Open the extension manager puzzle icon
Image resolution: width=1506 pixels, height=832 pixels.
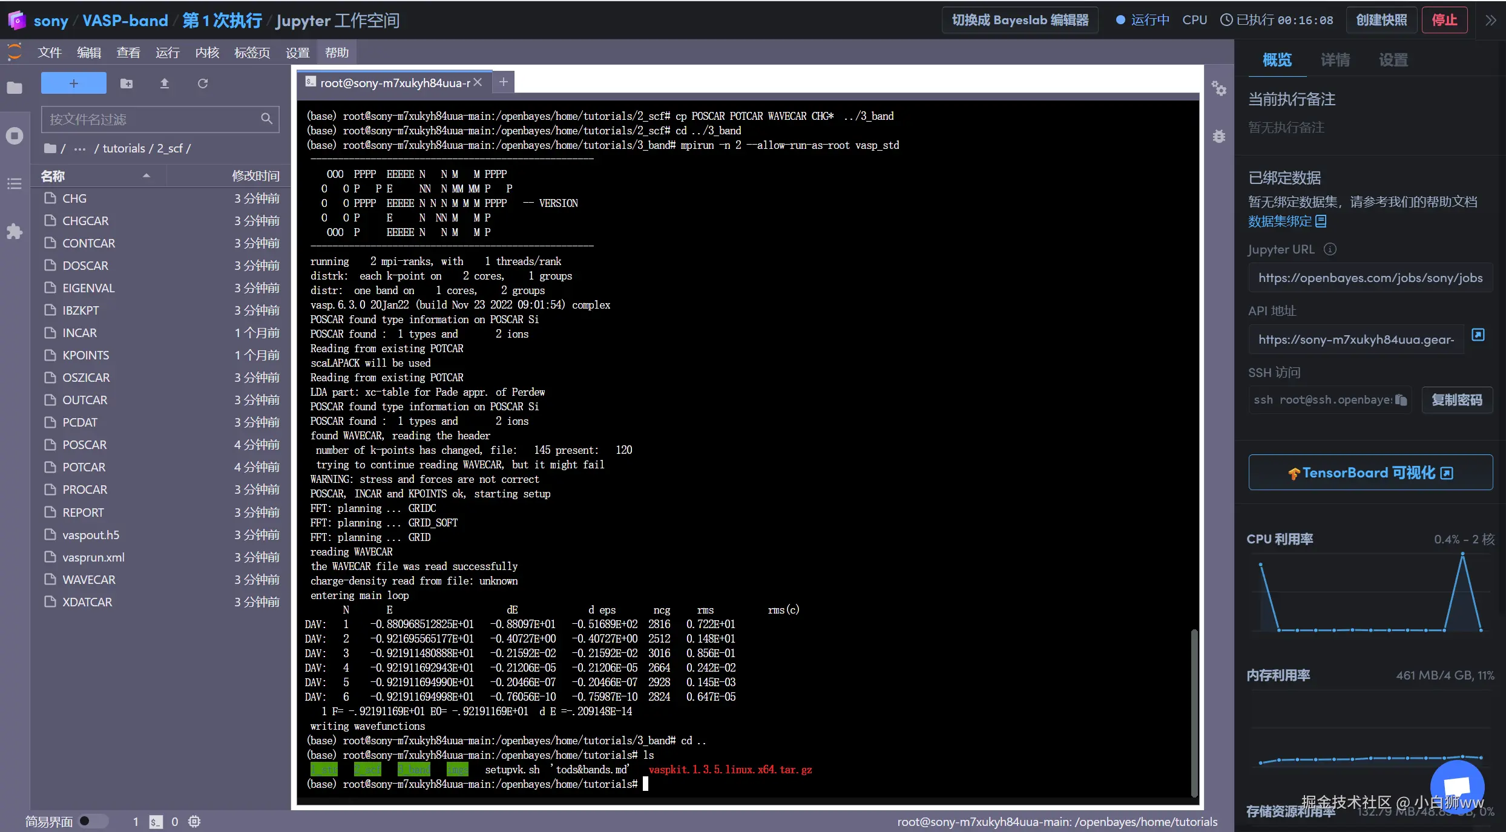click(x=15, y=231)
